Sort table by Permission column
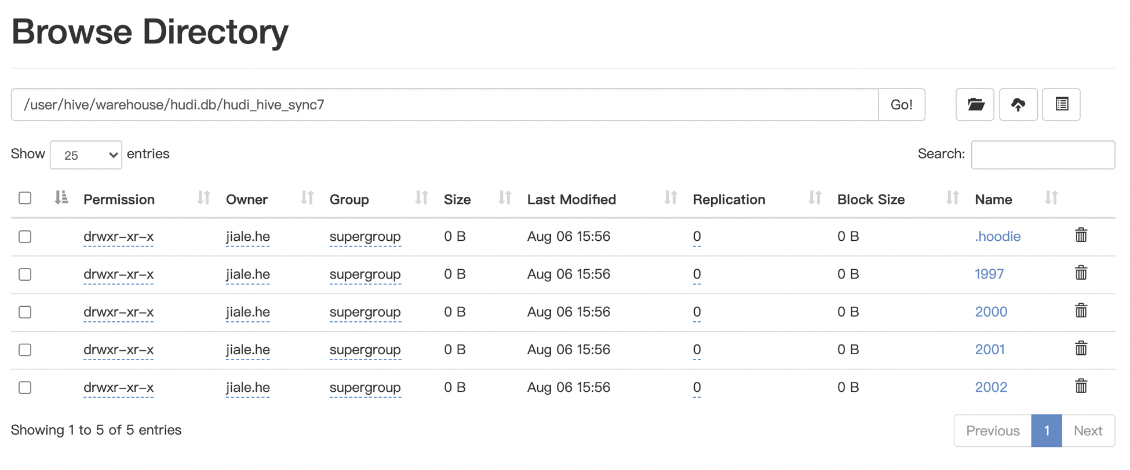The height and width of the screenshot is (470, 1130). (203, 198)
